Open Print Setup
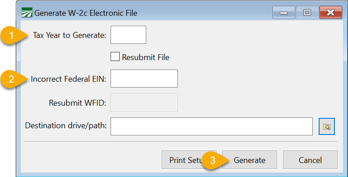 point(189,160)
